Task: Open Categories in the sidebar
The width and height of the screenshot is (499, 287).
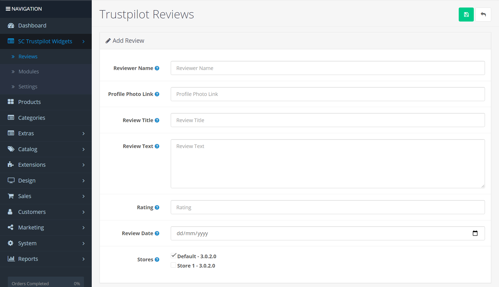Action: (x=46, y=118)
